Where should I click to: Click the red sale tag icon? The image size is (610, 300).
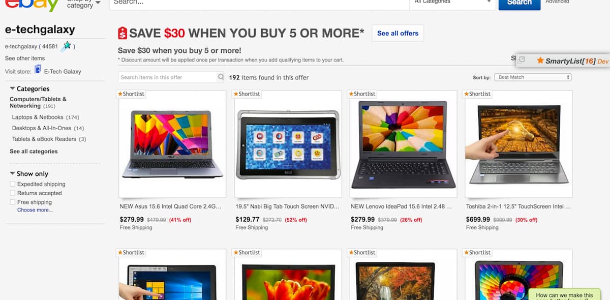[123, 33]
